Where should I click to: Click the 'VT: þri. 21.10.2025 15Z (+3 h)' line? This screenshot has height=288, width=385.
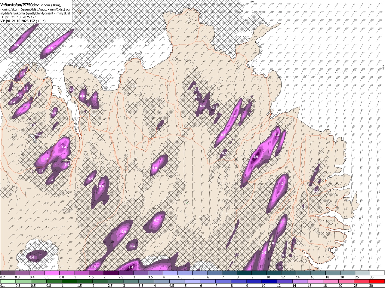(23, 21)
